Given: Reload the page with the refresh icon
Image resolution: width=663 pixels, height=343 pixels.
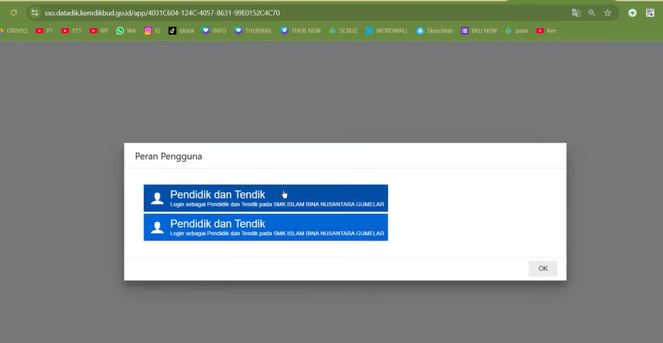Looking at the screenshot, I should [13, 13].
